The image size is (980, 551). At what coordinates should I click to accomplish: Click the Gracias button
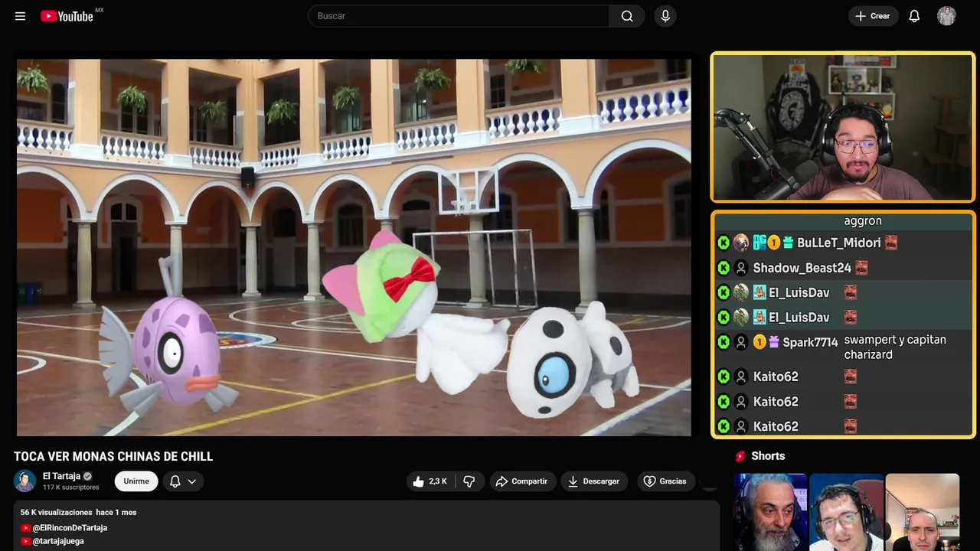pyautogui.click(x=665, y=481)
